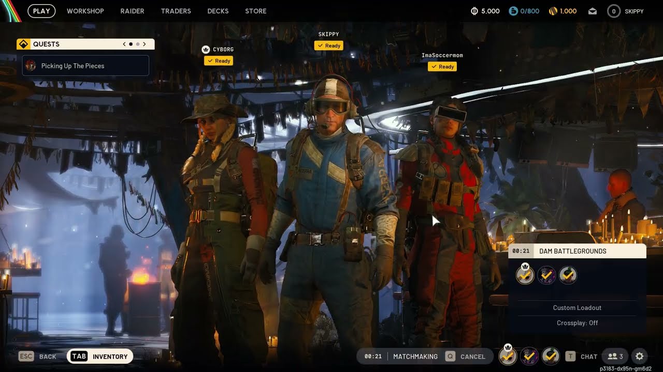Select the first quest page dot

[131, 44]
